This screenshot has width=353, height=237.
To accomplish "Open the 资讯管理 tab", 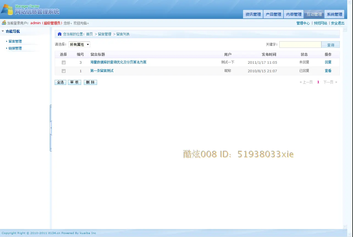I will coord(253,14).
